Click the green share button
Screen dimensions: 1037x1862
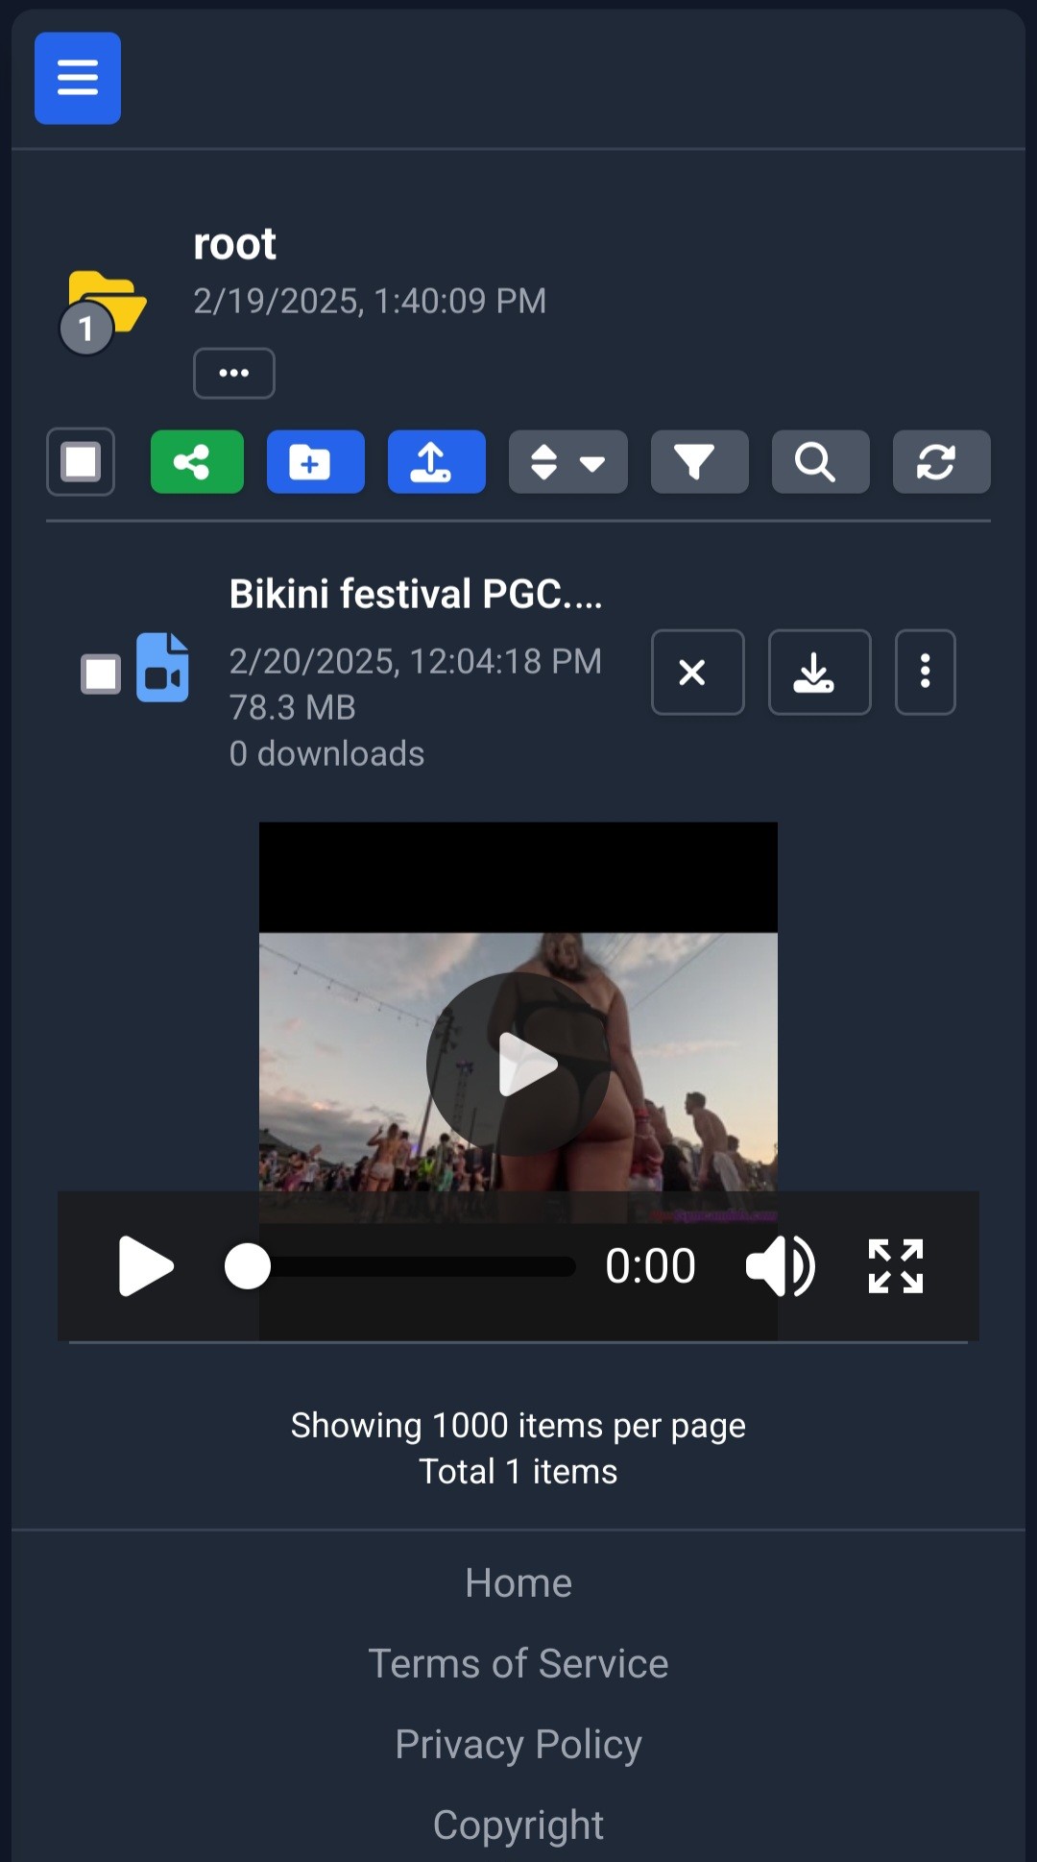197,462
